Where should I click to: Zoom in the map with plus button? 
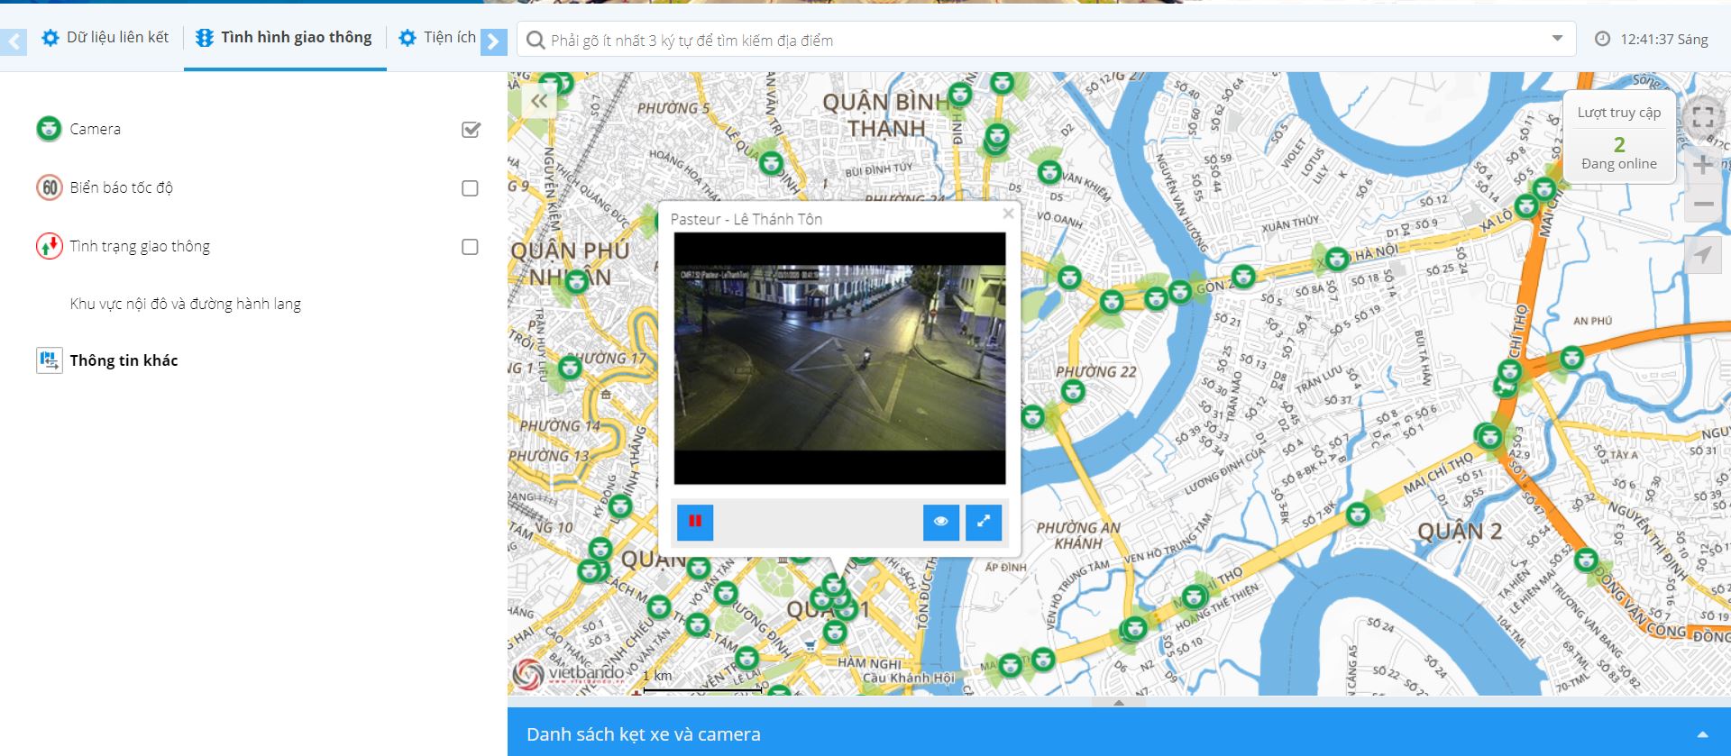tap(1703, 165)
